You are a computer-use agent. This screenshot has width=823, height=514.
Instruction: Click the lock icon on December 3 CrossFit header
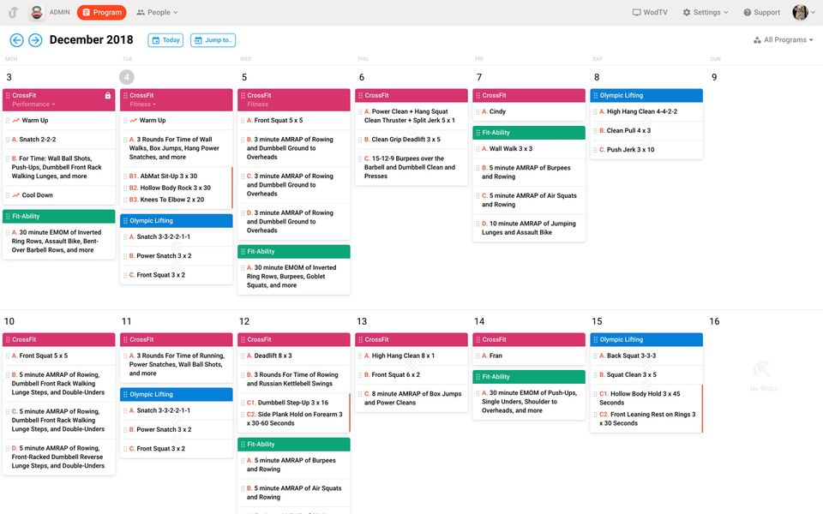(x=108, y=95)
